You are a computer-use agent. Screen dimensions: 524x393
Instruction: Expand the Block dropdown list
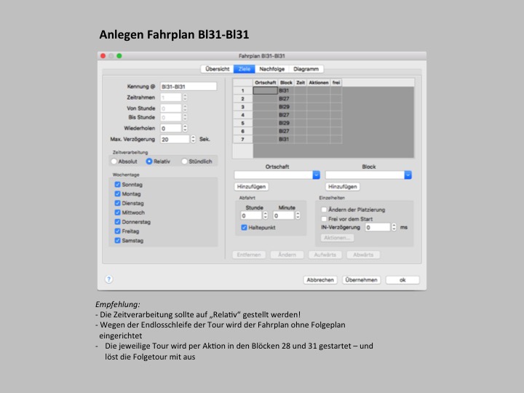[x=408, y=175]
